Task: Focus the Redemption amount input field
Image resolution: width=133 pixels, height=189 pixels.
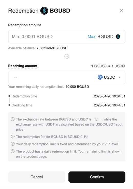Action: (x=67, y=37)
